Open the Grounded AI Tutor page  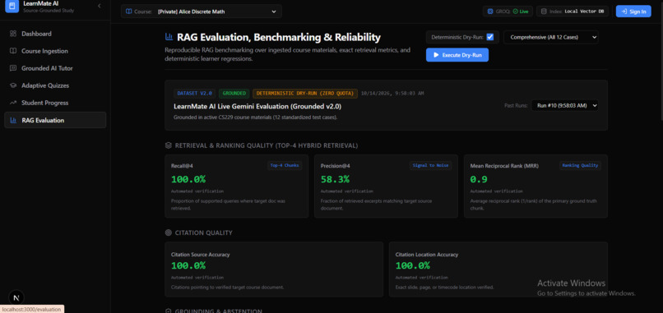(55, 68)
